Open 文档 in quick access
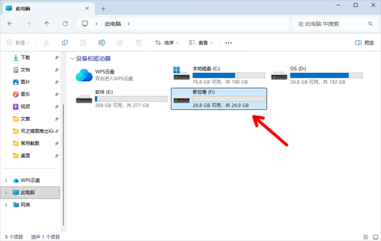This screenshot has width=381, height=241. coord(25,70)
